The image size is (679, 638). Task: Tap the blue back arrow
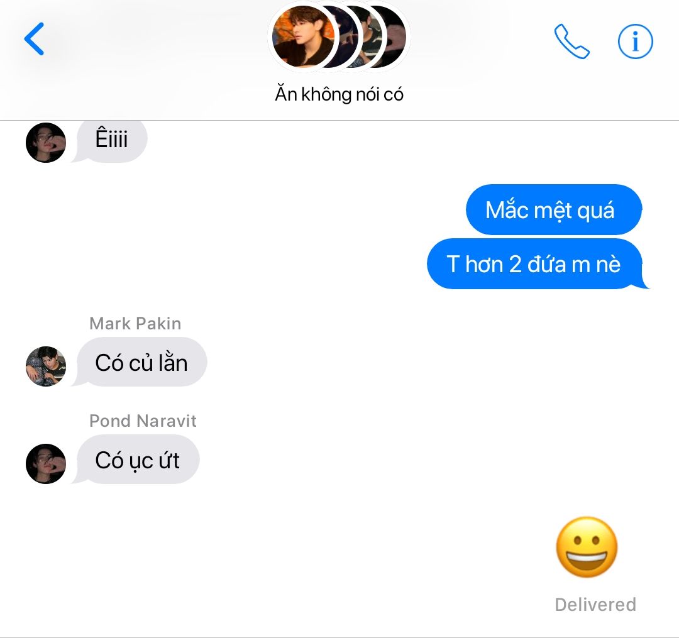34,39
